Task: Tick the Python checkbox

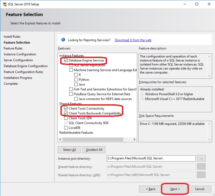Action: coord(76,80)
